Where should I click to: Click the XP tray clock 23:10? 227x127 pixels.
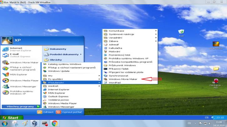(220, 117)
